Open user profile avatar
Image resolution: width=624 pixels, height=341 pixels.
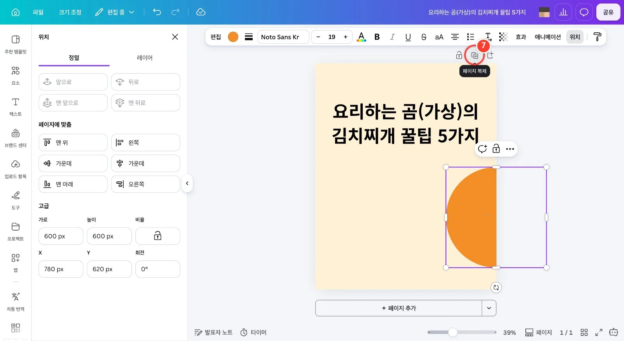(544, 12)
